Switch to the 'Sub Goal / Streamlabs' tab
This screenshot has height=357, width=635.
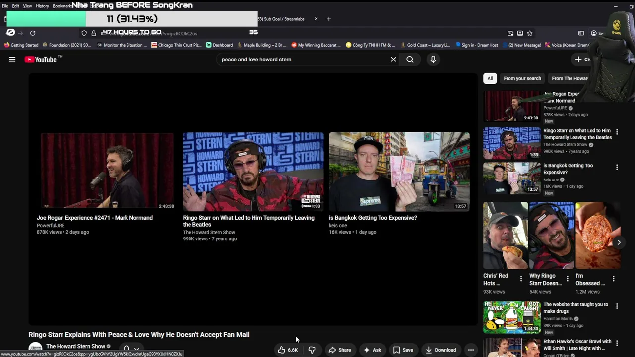pos(285,19)
